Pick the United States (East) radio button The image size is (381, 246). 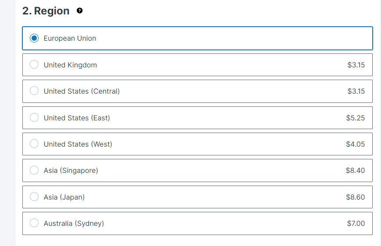click(34, 117)
